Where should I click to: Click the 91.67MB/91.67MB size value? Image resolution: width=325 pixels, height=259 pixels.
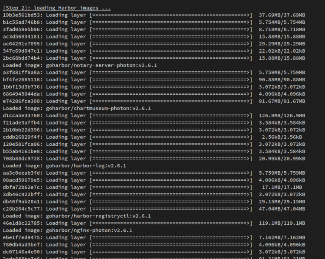[282, 101]
